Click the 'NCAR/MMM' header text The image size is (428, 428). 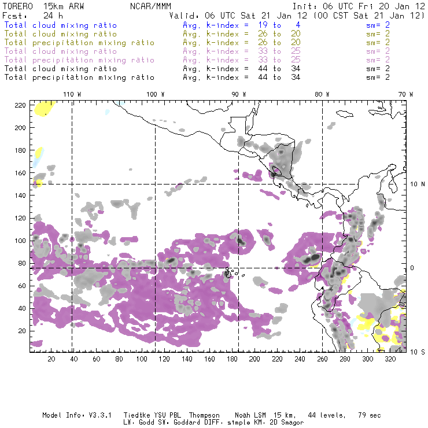[x=150, y=6]
